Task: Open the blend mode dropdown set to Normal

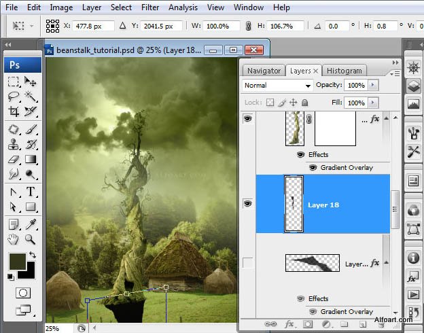Action: [277, 86]
